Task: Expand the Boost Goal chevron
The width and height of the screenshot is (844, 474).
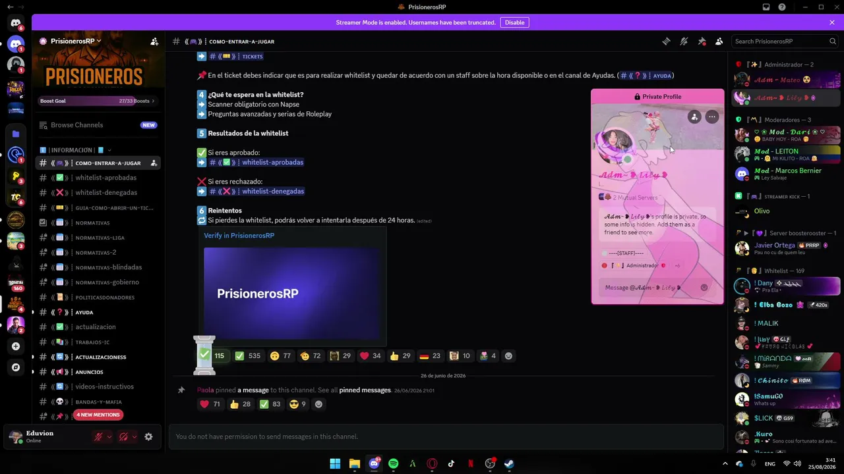Action: point(153,101)
